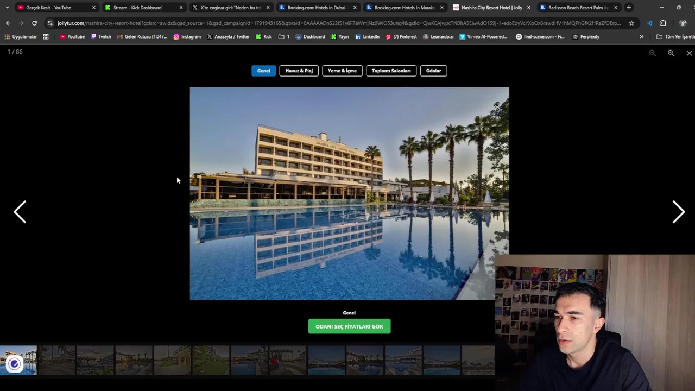Click the main hotel pool photo
Screen dimensions: 695x391
click(349, 193)
